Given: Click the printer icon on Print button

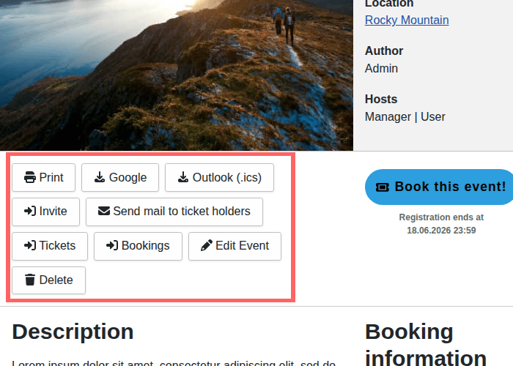Looking at the screenshot, I should pos(30,177).
